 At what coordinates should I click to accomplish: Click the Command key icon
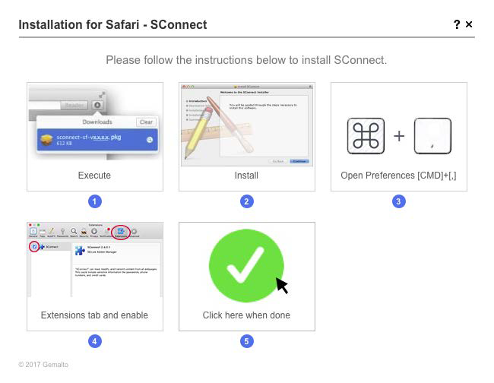pos(366,136)
